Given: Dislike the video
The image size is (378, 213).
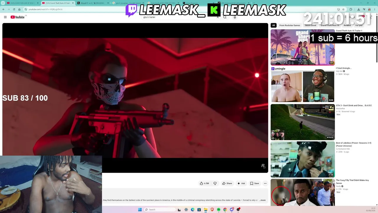Looking at the screenshot, I should point(215,183).
